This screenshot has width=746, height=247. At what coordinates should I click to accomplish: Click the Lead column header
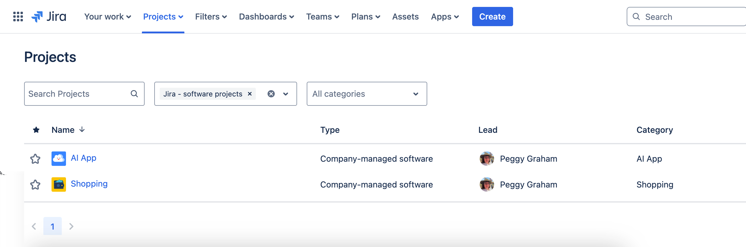pos(488,130)
